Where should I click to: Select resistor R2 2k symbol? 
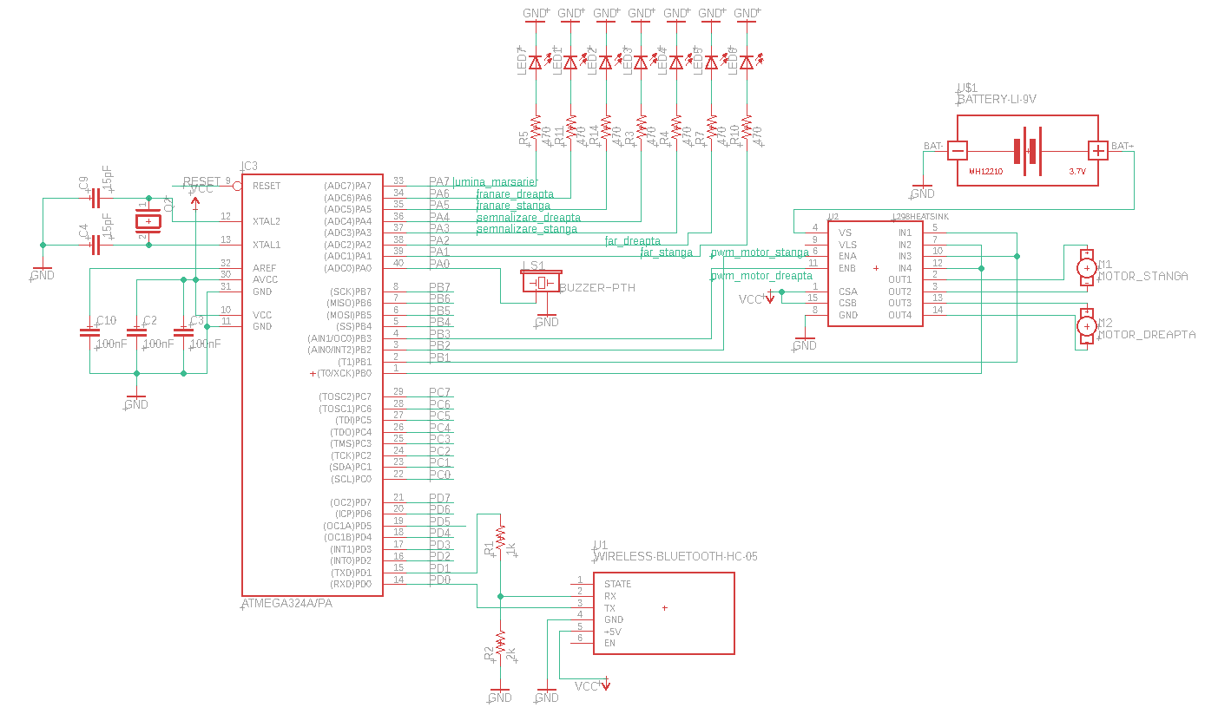(500, 644)
